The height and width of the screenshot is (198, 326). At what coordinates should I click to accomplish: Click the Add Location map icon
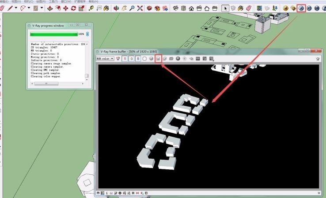coord(259,8)
